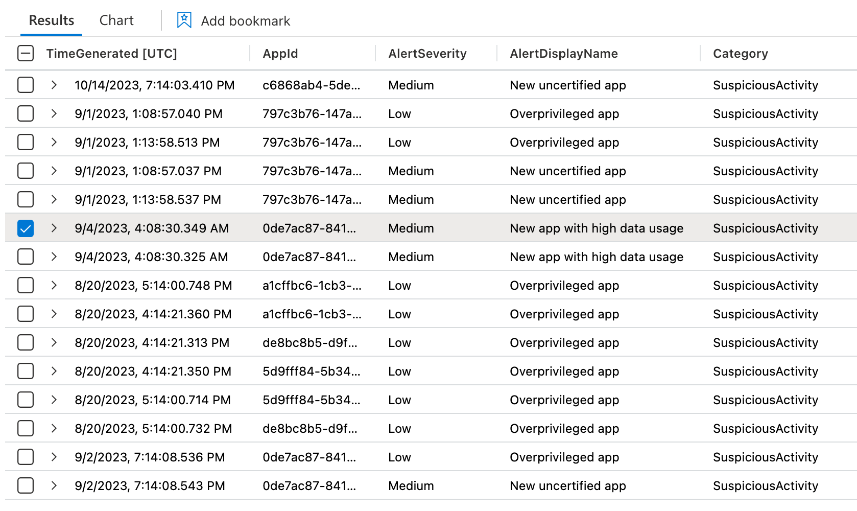Image resolution: width=857 pixels, height=511 pixels.
Task: Click the Add bookmark star icon
Action: pyautogui.click(x=184, y=20)
